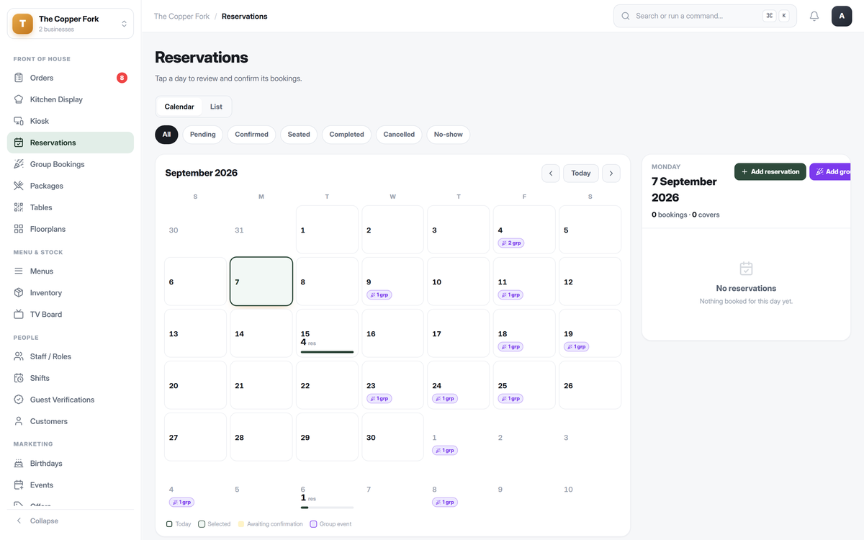Open notifications bell
This screenshot has height=540, width=864.
(814, 16)
